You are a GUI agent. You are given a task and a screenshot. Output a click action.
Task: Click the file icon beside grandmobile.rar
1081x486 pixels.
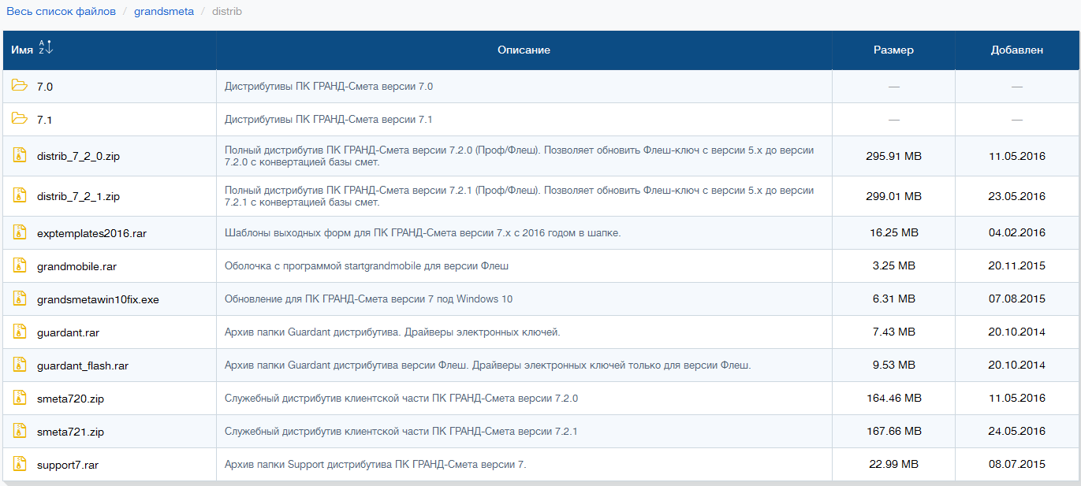[x=20, y=265]
